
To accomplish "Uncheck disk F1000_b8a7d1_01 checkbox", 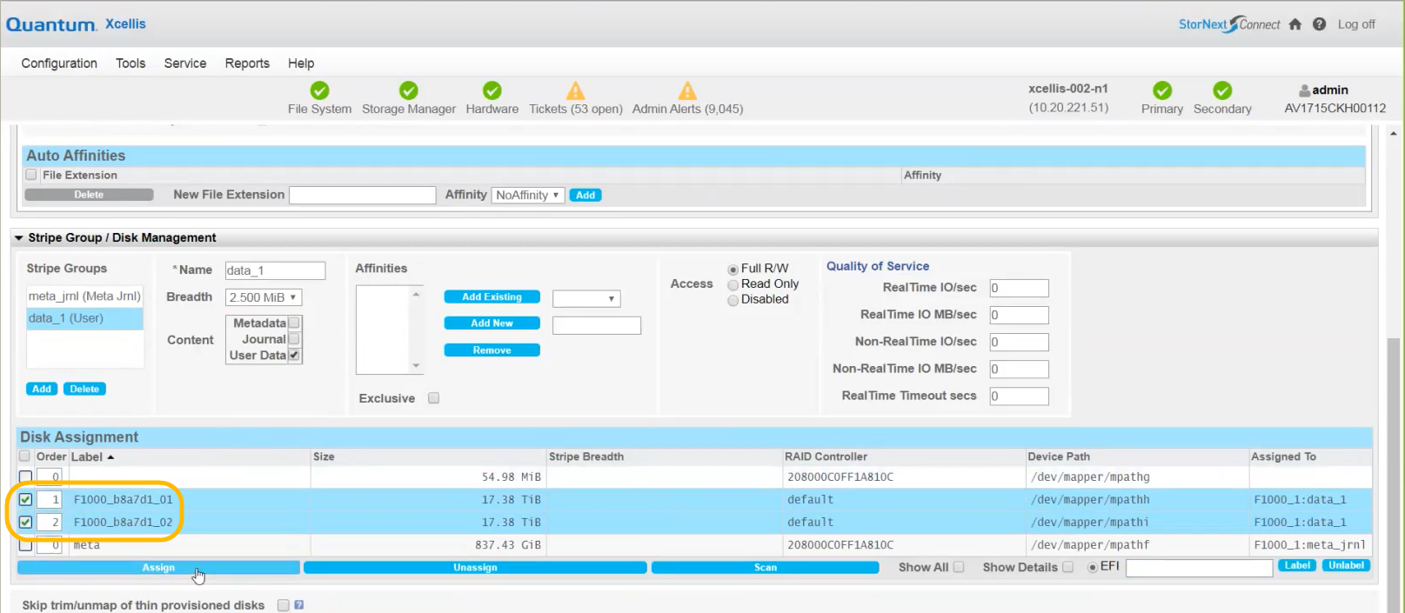I will pos(25,499).
